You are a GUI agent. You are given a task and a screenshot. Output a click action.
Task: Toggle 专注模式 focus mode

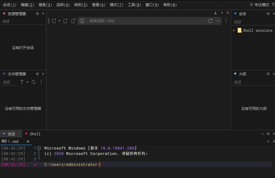[x=259, y=5]
